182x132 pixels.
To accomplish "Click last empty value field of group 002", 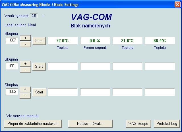I will click(160, 92).
